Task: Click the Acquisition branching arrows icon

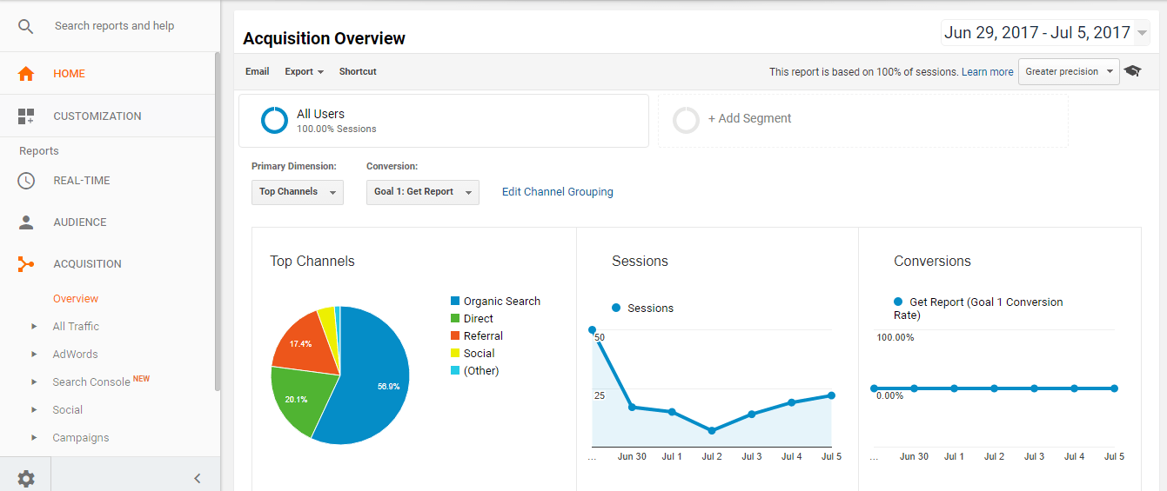Action: click(26, 264)
